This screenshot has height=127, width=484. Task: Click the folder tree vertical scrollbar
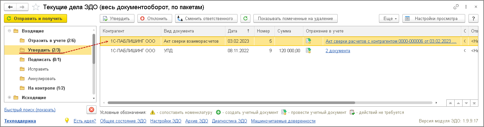point(94,49)
